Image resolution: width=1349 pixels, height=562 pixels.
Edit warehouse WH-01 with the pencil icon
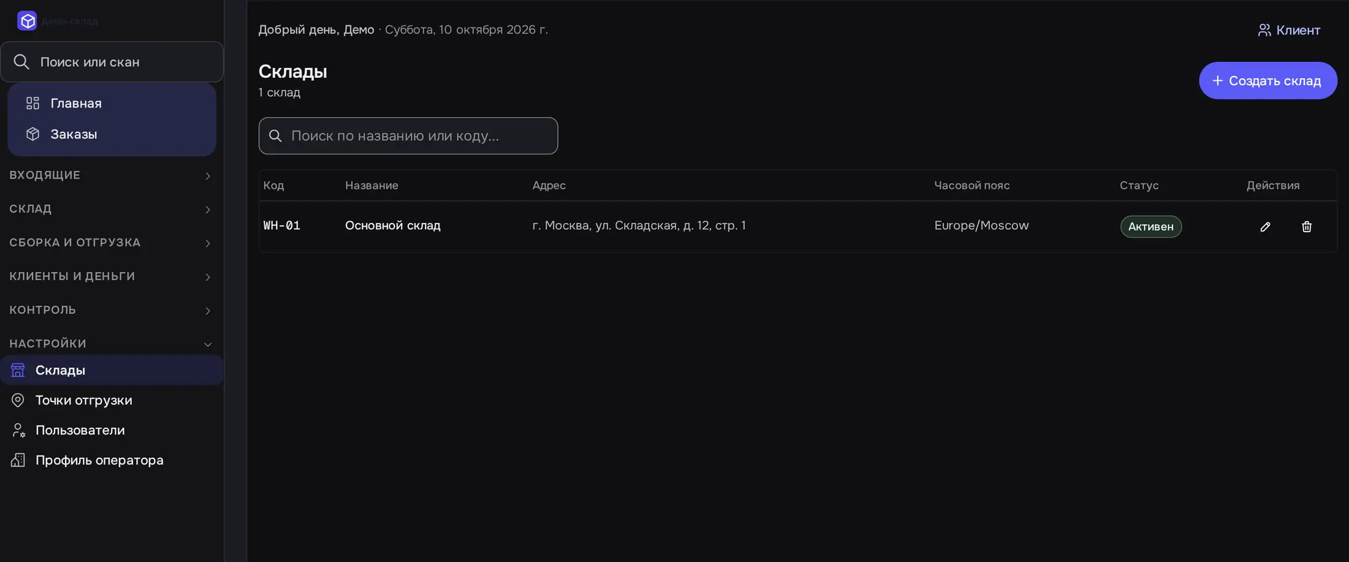1265,227
